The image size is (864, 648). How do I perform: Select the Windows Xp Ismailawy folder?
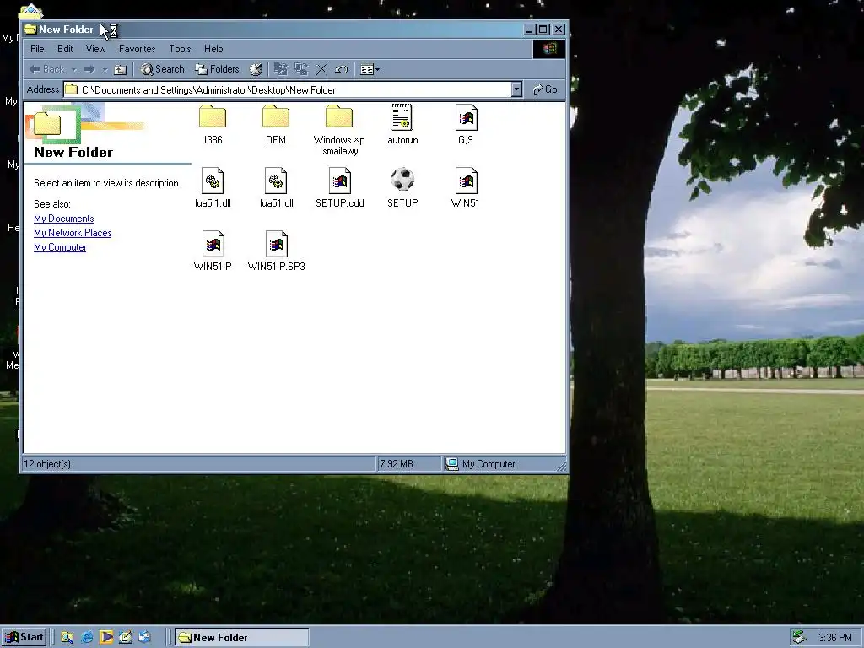[x=339, y=130]
